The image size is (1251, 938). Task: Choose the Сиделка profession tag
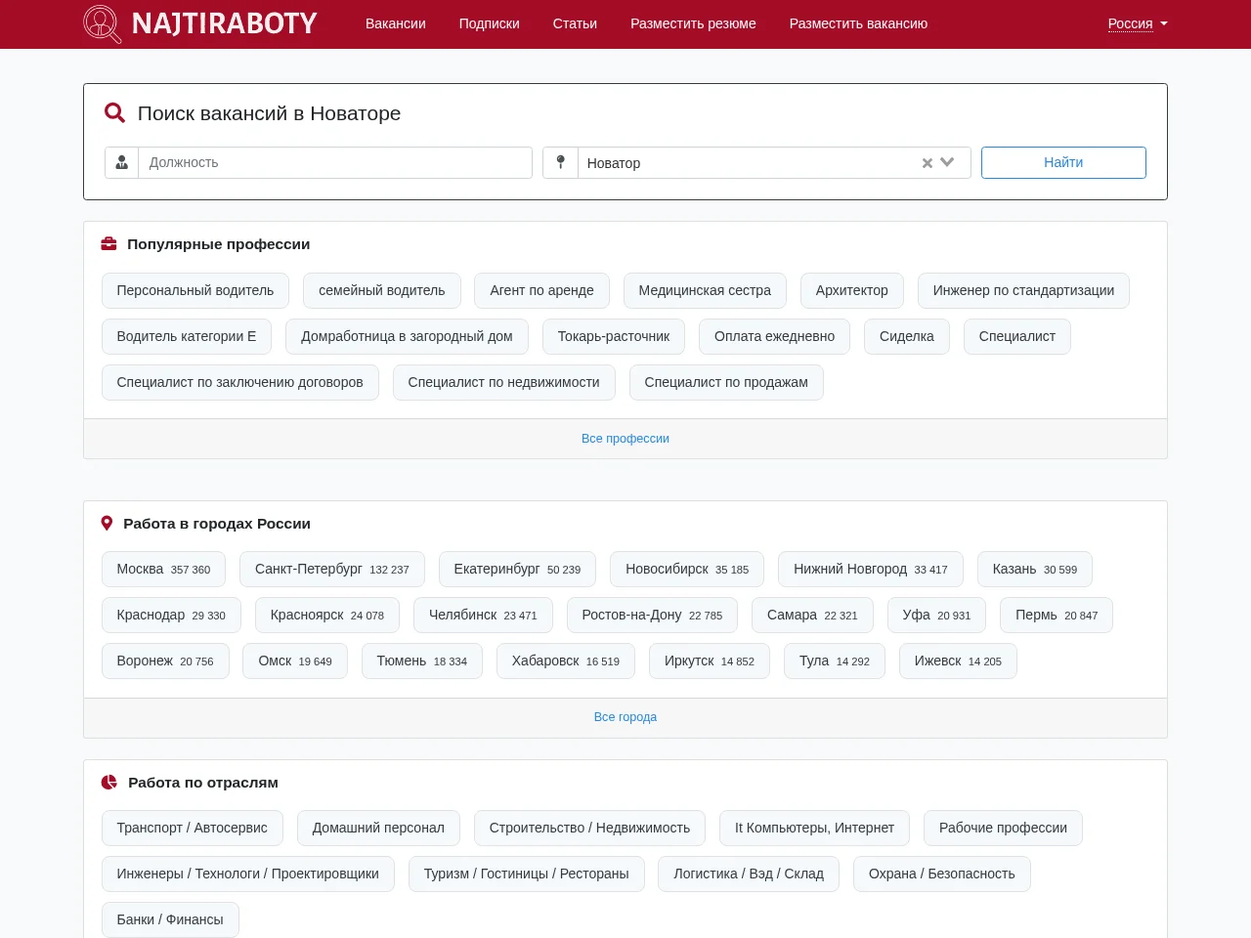907,336
